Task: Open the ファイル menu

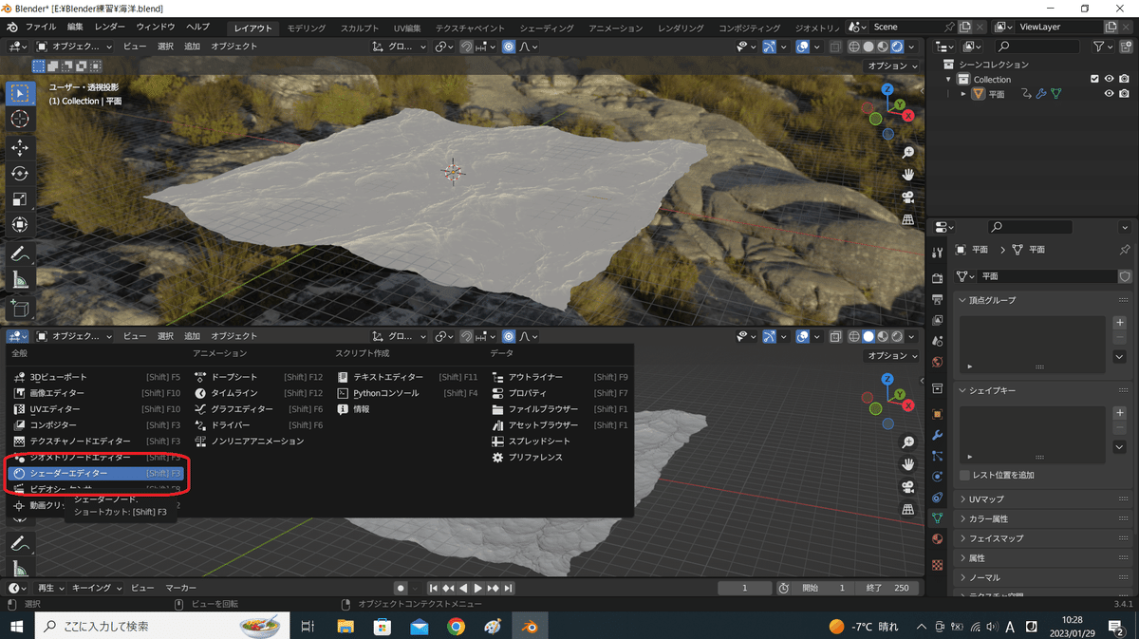Action: [x=40, y=27]
